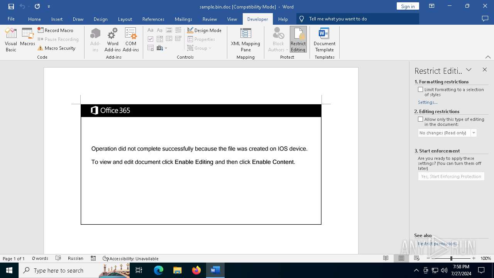
Task: Show hidden system tray icons
Action: [416, 270]
